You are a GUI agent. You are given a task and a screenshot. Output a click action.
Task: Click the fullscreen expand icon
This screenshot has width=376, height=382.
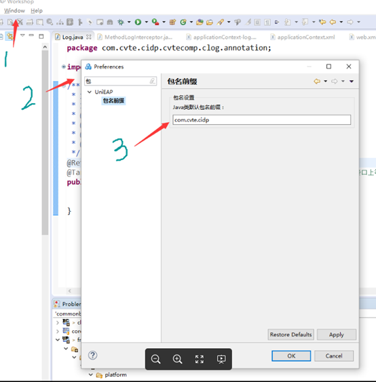coord(200,359)
